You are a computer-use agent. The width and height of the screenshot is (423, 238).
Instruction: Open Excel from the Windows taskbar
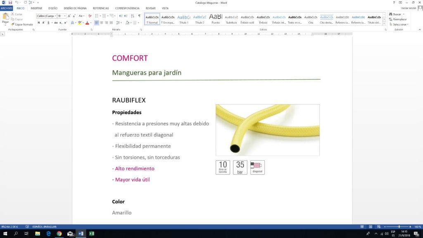92,234
